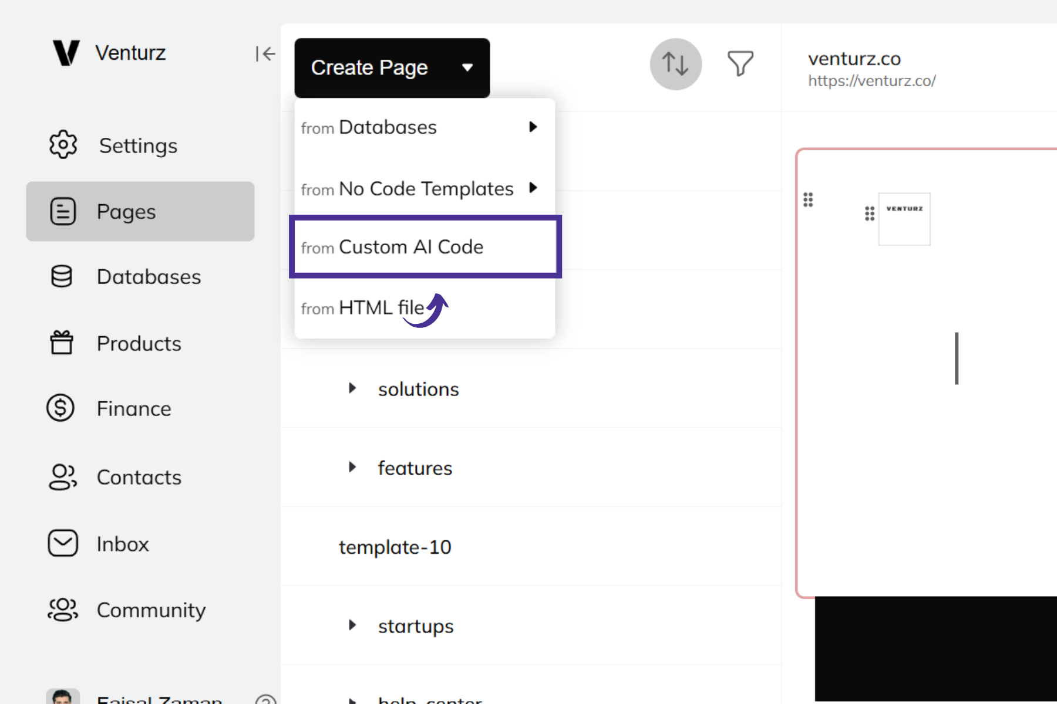The height and width of the screenshot is (704, 1057).
Task: Click the Contacts people icon
Action: point(63,477)
